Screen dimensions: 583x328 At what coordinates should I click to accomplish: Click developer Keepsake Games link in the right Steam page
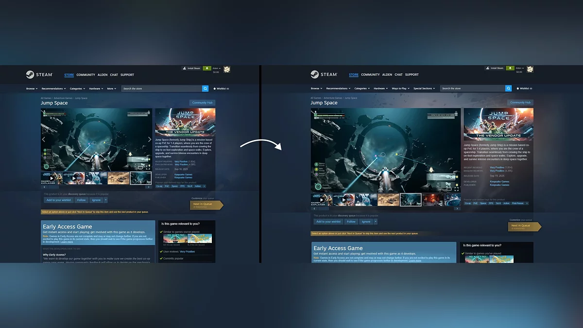499,181
